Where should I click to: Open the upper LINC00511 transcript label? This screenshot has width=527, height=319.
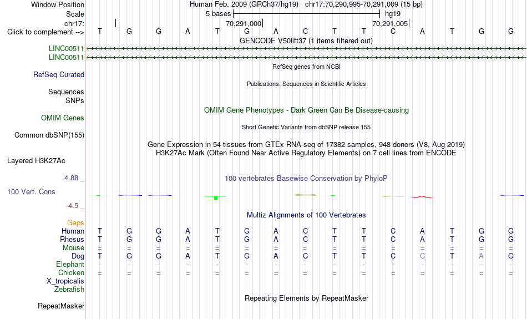coord(66,49)
